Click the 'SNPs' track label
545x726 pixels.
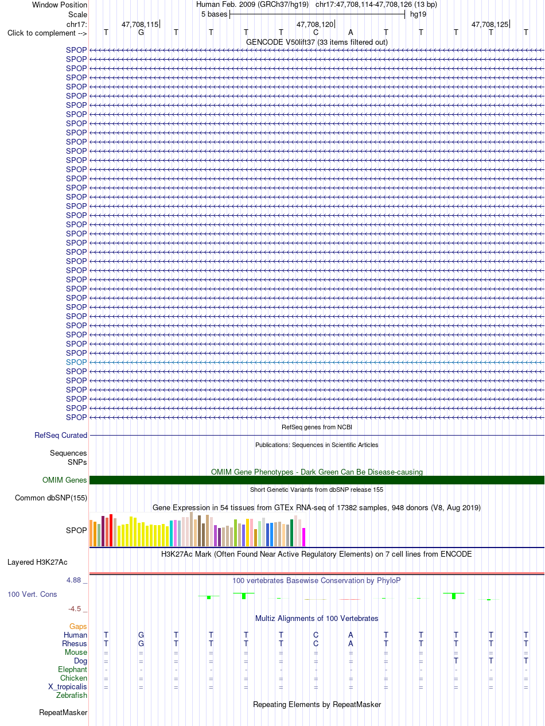tap(77, 462)
